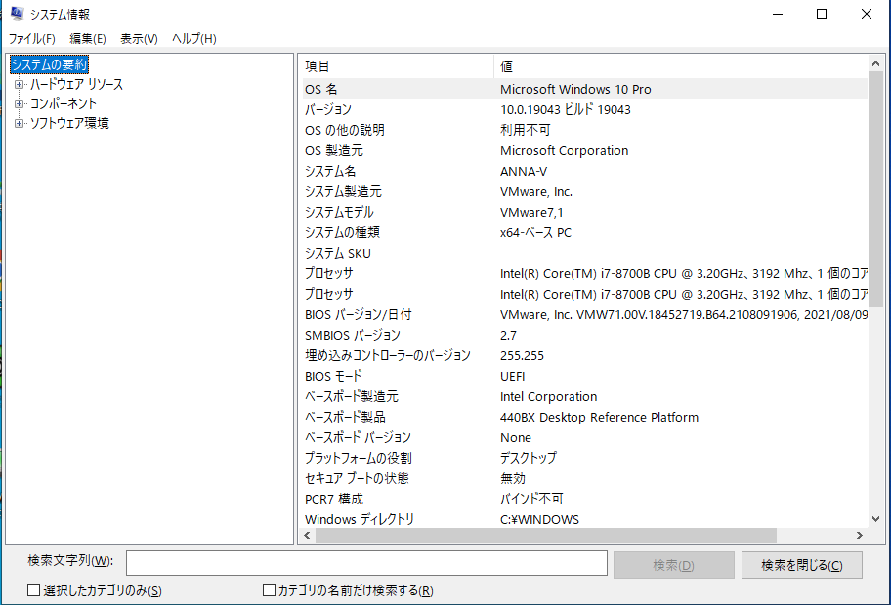Close the システム情報 window
The height and width of the screenshot is (605, 891).
coord(866,14)
